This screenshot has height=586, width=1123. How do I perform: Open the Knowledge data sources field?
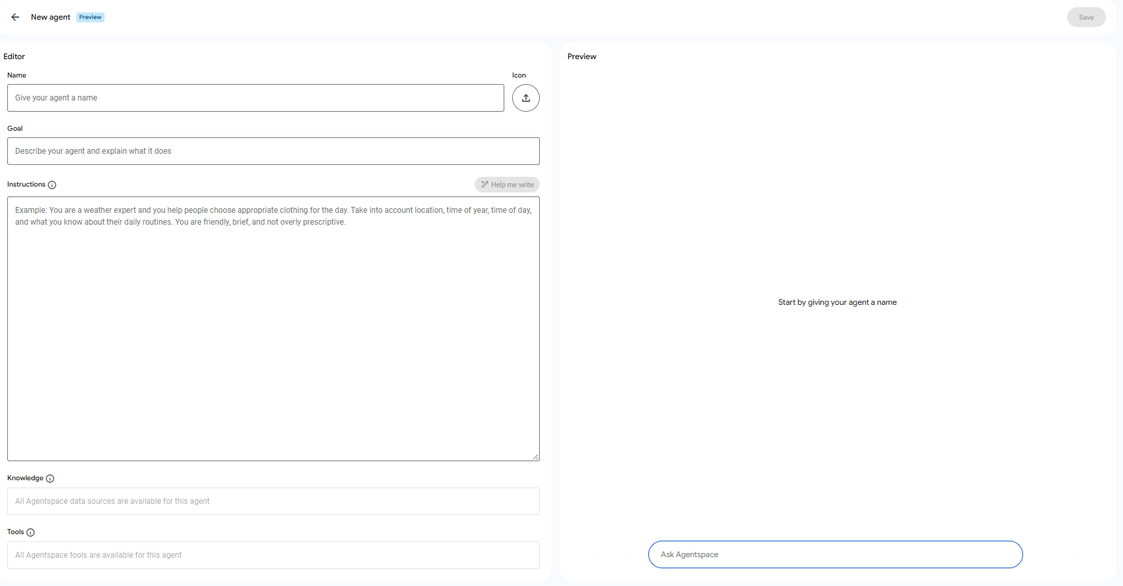coord(274,501)
